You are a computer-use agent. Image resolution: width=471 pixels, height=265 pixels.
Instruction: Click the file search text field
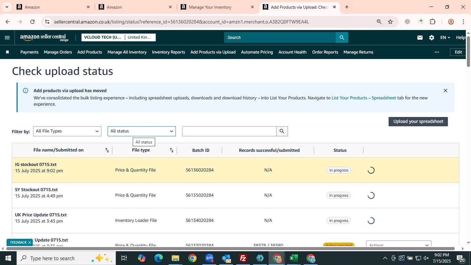pyautogui.click(x=229, y=131)
